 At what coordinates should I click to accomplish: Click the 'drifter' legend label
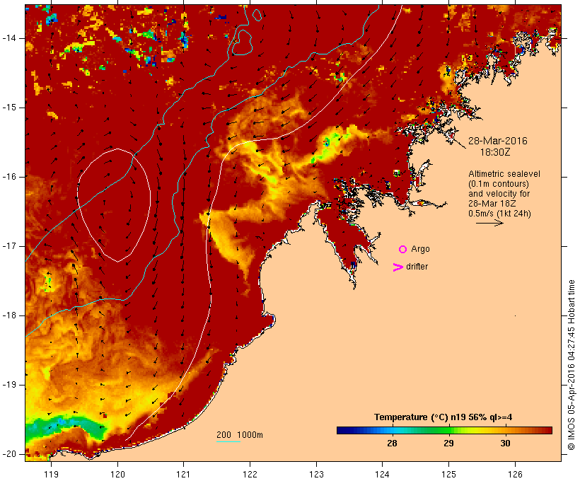(417, 267)
